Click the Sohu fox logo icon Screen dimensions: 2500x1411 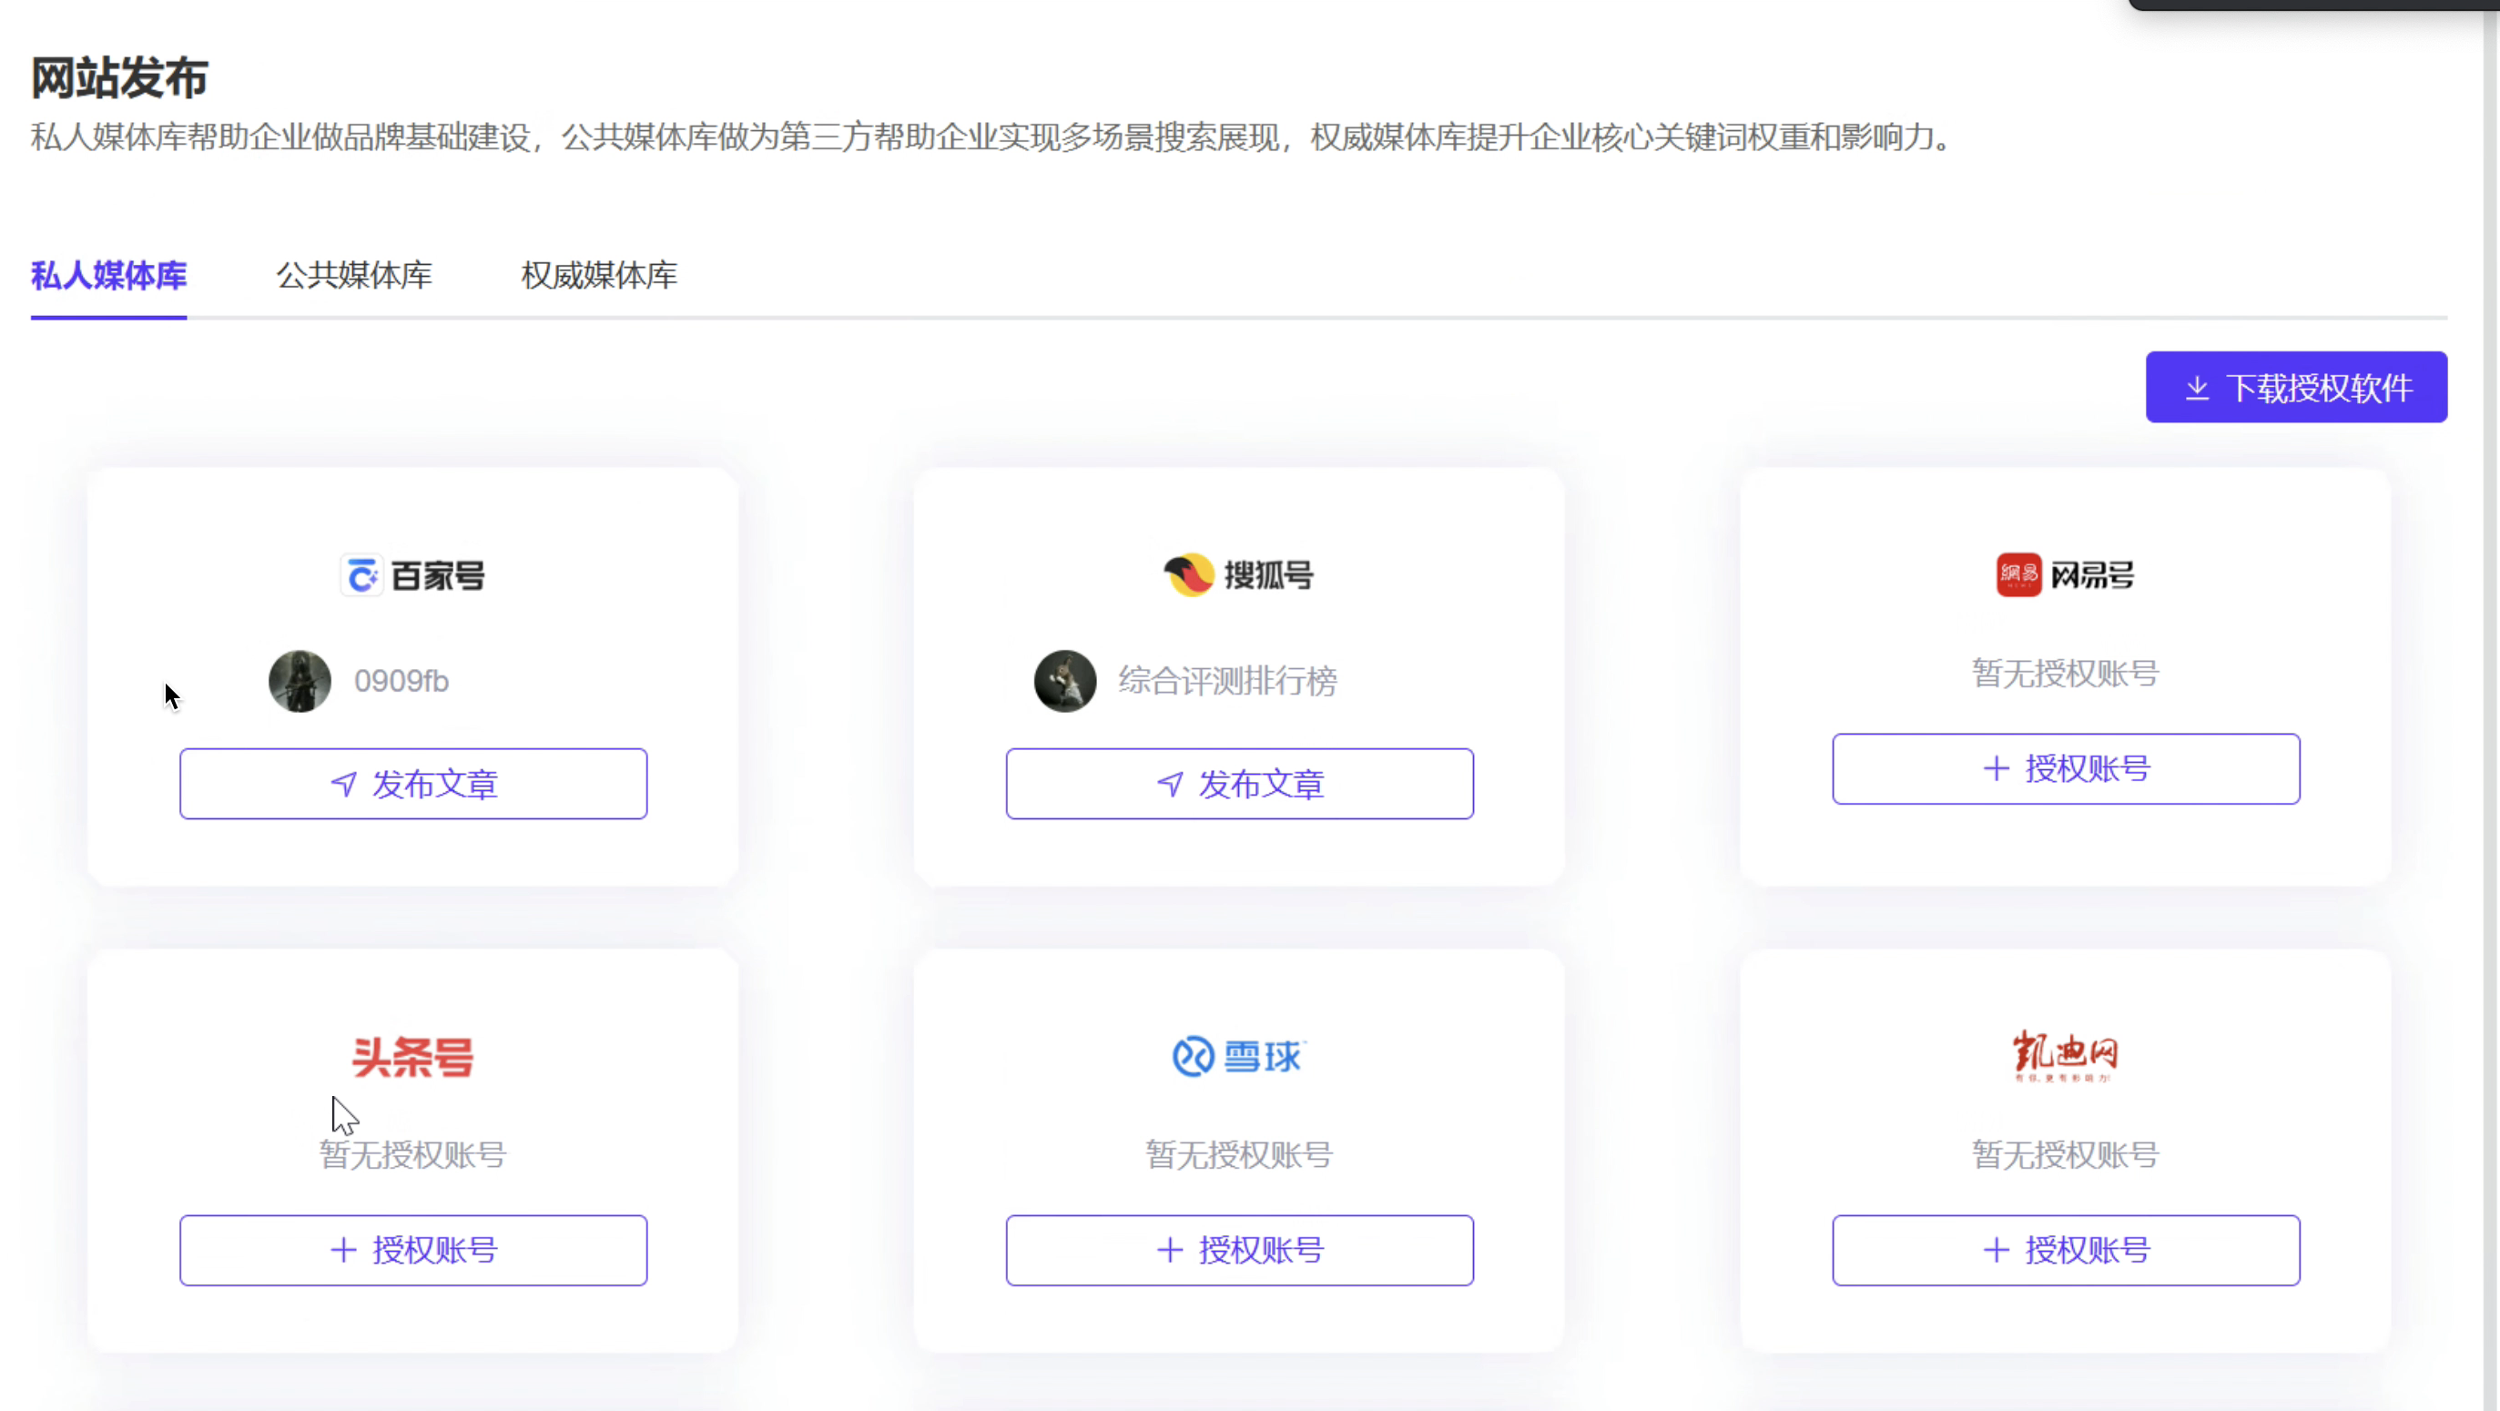click(1189, 574)
